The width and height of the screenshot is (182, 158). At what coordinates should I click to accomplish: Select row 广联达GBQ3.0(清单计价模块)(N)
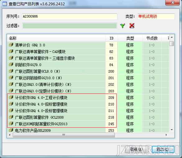point(88,84)
